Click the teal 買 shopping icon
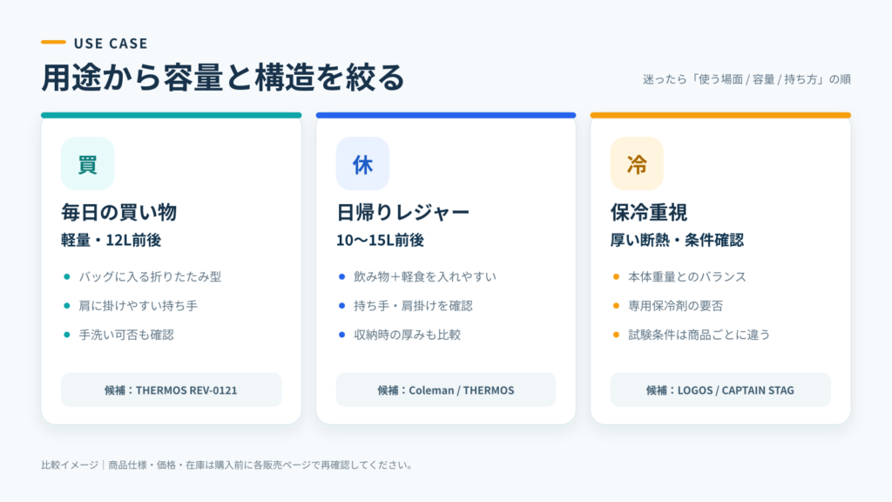This screenshot has height=502, width=892. pyautogui.click(x=88, y=164)
